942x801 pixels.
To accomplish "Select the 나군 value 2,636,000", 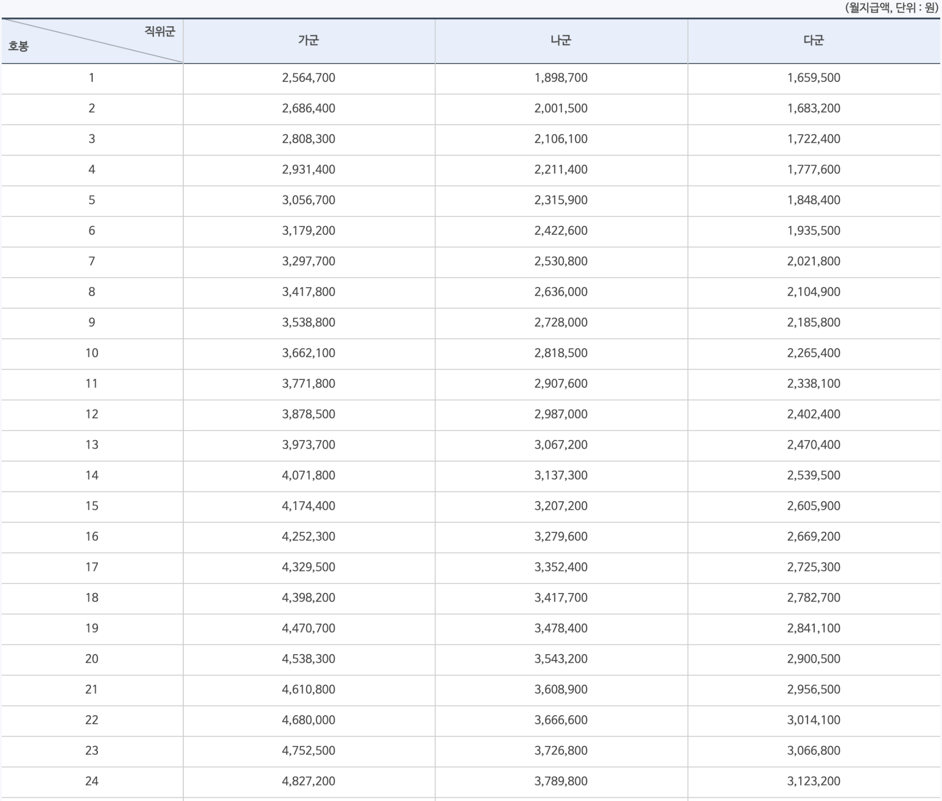I will 560,292.
